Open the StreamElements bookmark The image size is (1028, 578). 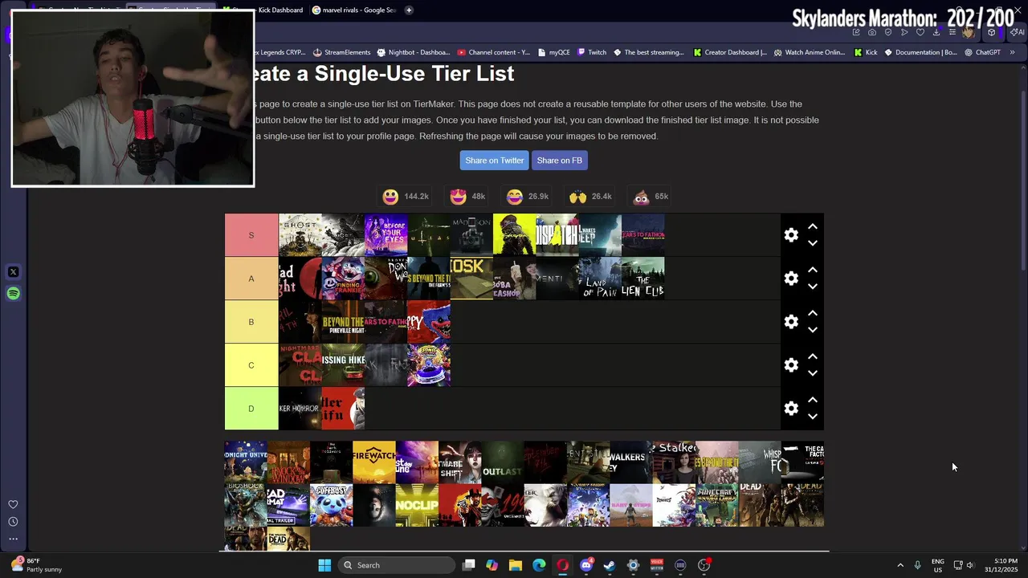(x=341, y=52)
